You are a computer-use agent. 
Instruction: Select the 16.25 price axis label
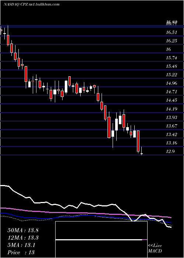click(171, 41)
